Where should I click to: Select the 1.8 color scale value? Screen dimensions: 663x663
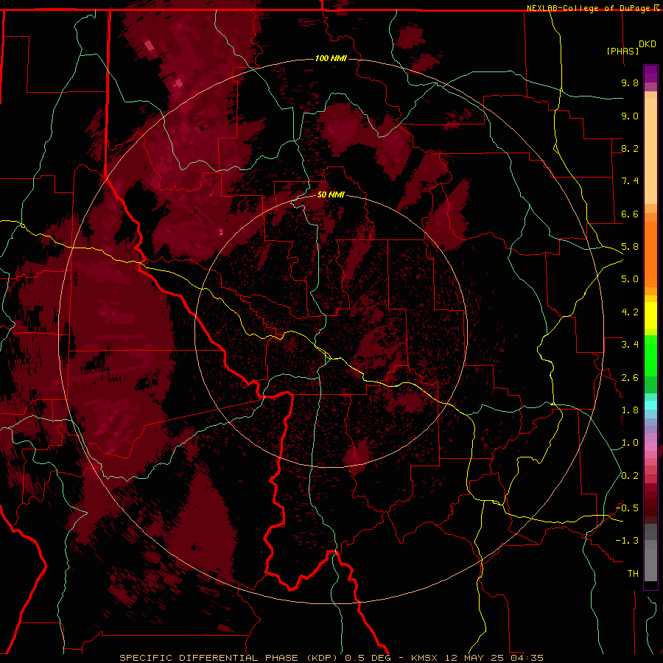(630, 410)
